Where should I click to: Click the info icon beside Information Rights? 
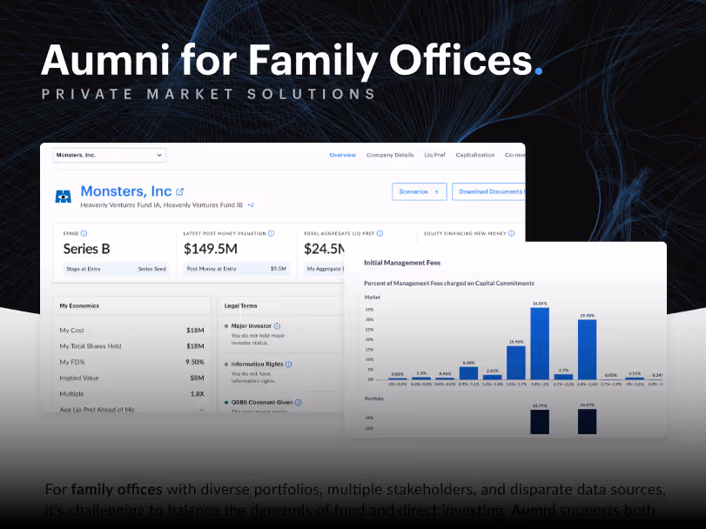pos(289,365)
